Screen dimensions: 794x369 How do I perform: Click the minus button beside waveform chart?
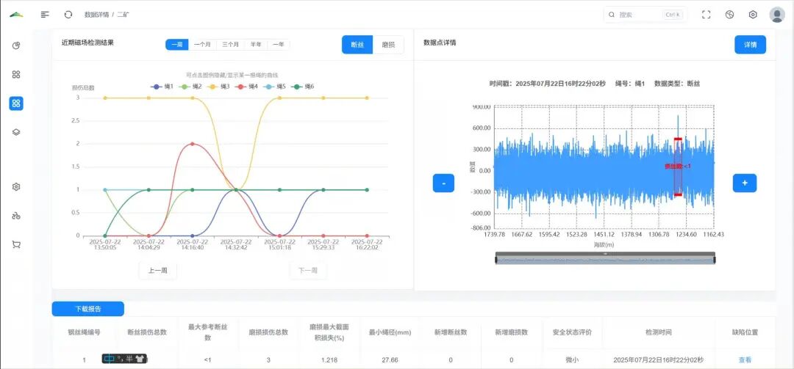(x=443, y=183)
